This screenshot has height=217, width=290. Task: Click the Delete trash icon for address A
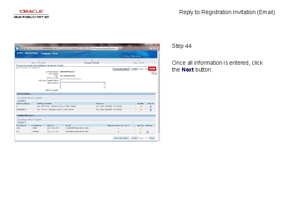(x=151, y=106)
